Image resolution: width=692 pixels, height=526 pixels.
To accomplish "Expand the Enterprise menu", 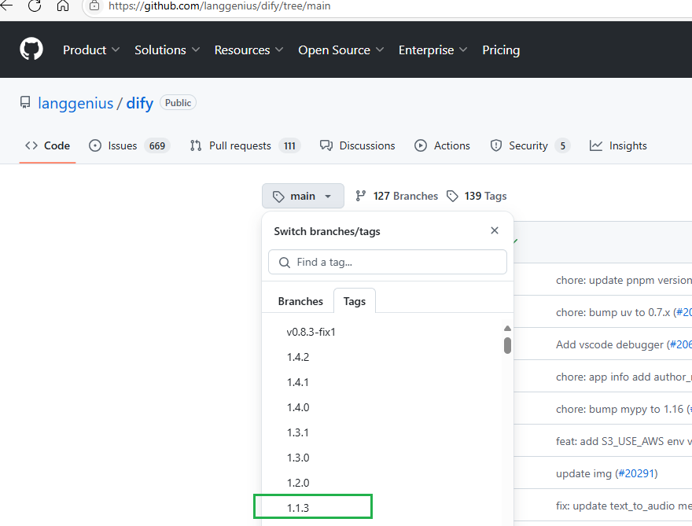I will [432, 50].
